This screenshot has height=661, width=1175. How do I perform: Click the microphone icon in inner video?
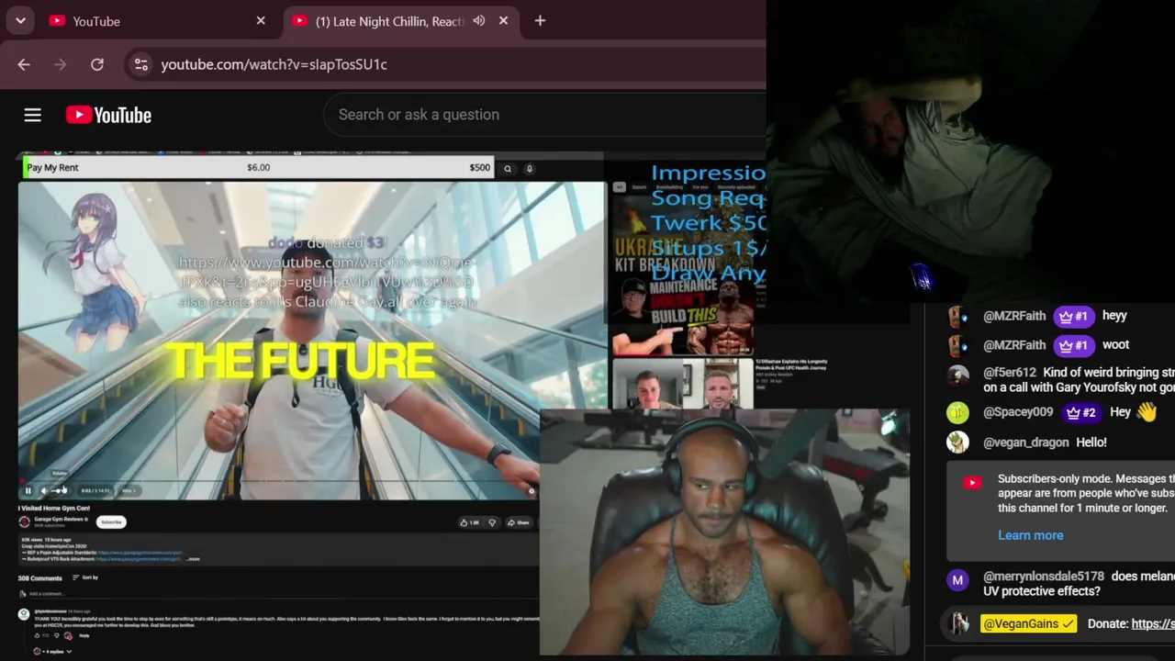click(x=530, y=168)
